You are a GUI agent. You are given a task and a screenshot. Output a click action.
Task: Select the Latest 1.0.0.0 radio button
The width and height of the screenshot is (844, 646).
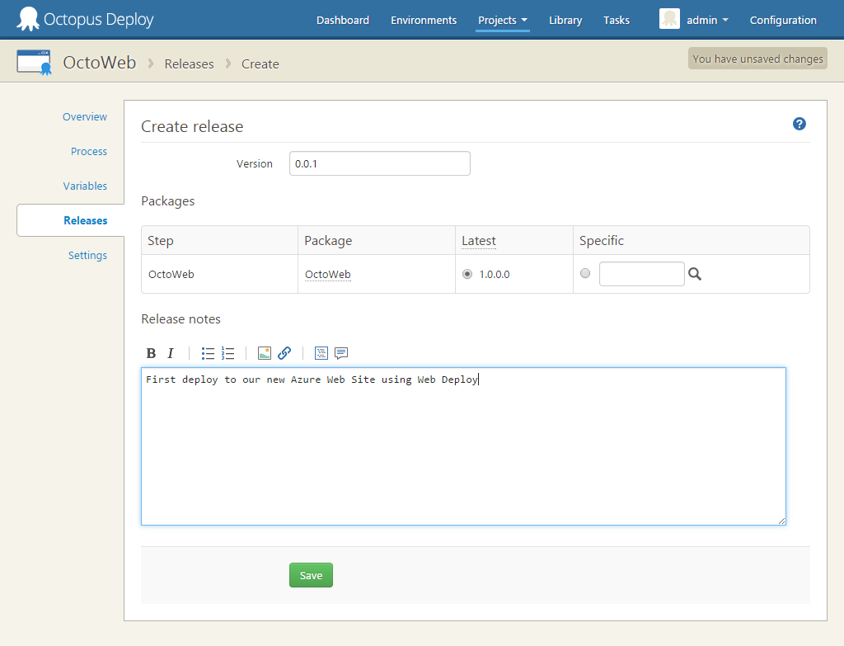[467, 274]
